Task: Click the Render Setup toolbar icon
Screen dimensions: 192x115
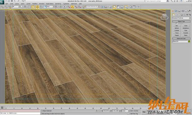Action: tap(130, 7)
